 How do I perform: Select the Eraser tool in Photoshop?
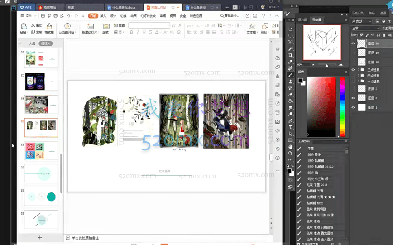291,95
